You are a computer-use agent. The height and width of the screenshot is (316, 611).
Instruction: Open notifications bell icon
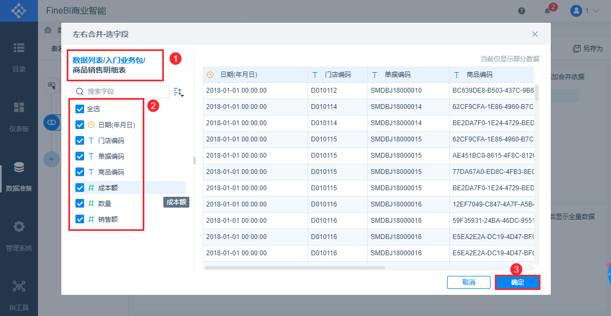[x=548, y=11]
